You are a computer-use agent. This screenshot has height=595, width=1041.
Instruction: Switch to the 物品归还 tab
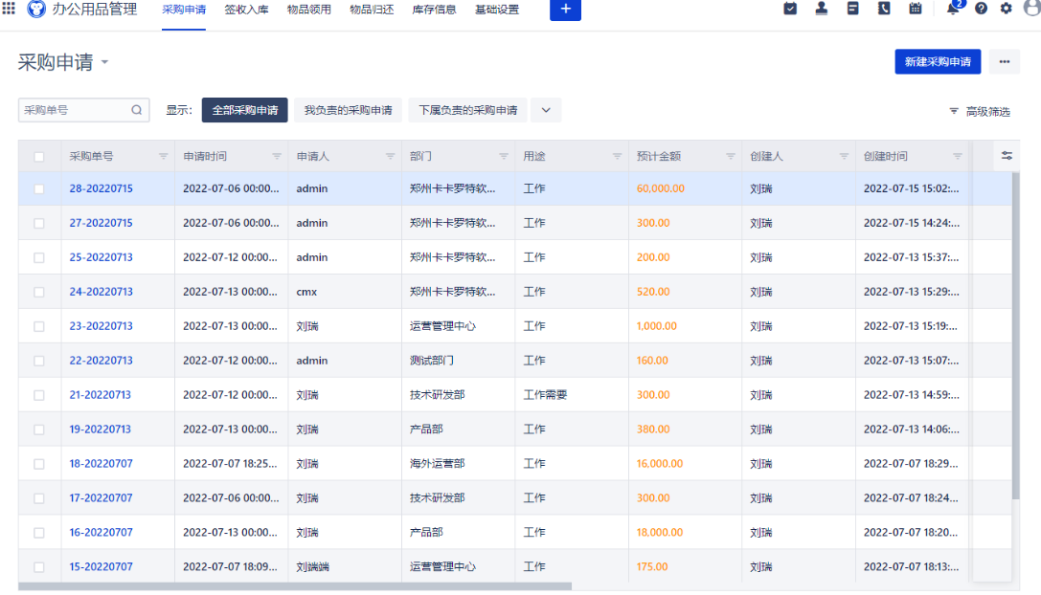click(x=372, y=10)
